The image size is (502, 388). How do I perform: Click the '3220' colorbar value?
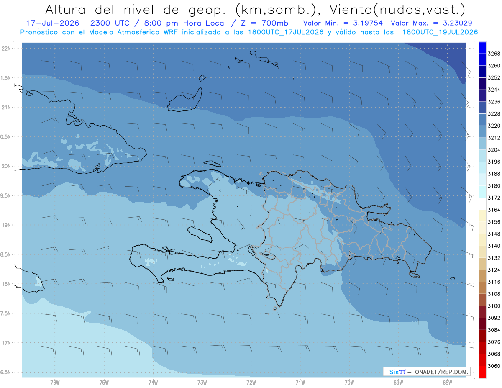point(494,126)
